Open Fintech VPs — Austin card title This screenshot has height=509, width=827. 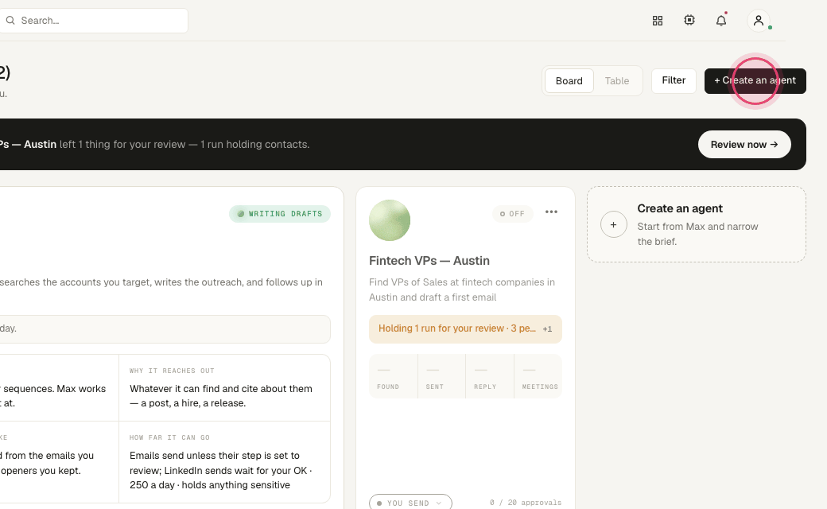[429, 261]
